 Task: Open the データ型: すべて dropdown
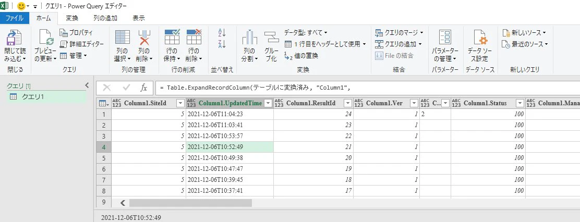tap(306, 32)
